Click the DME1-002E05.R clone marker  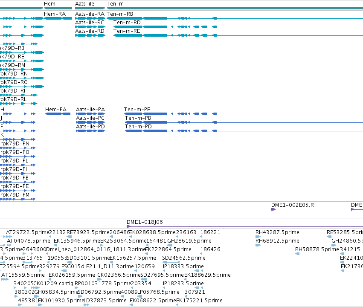(x=273, y=209)
